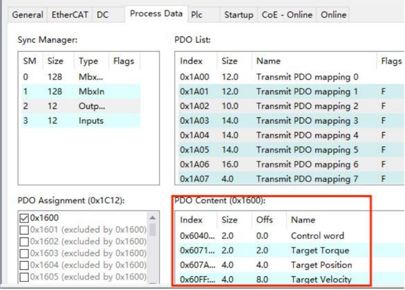This screenshot has width=405, height=290.
Task: Check the 0x1601 PDO assignment box
Action: click(24, 230)
